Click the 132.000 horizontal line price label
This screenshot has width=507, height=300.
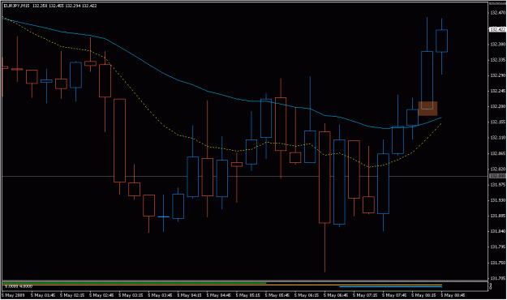click(x=497, y=176)
